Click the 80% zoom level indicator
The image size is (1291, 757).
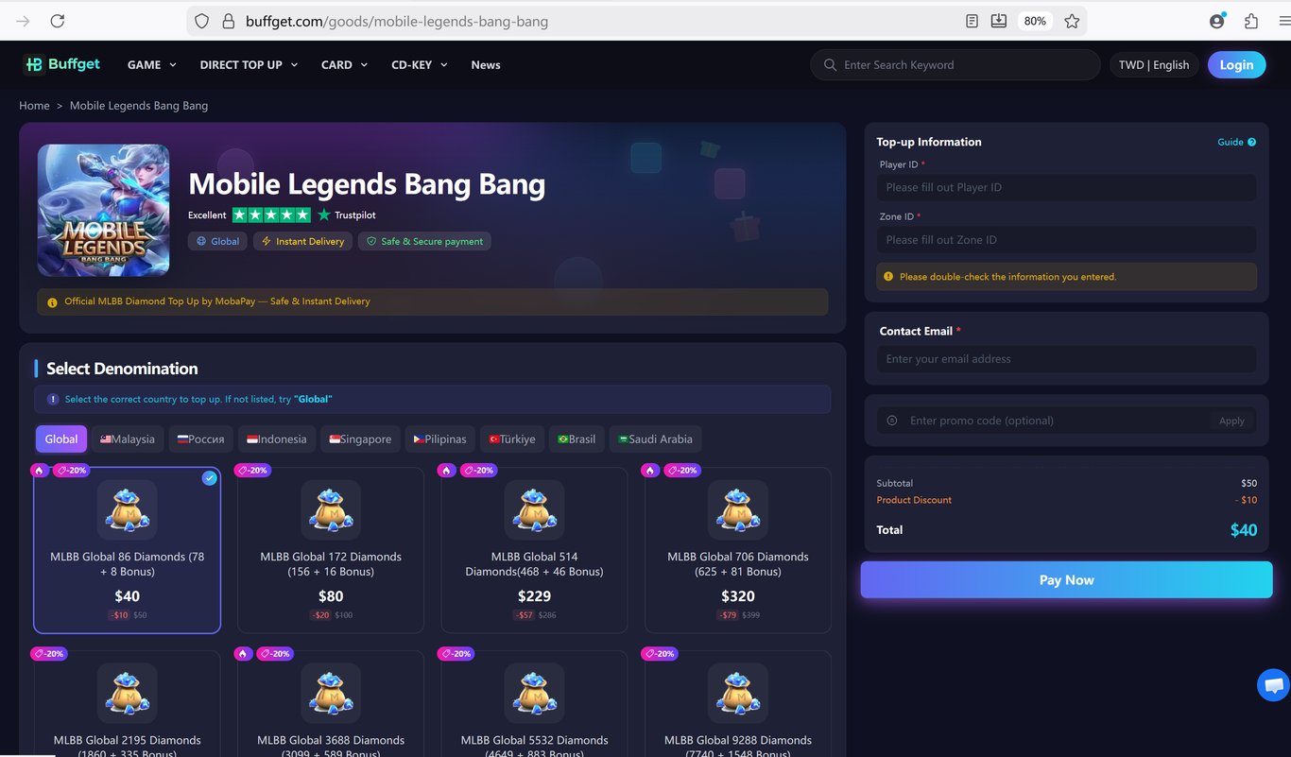click(1035, 21)
